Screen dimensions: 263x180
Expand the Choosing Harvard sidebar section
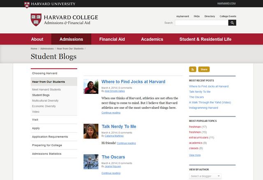pos(44,73)
